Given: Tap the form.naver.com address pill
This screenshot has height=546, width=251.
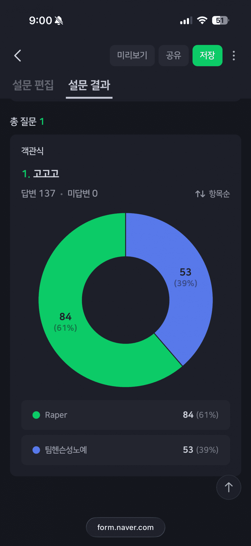Looking at the screenshot, I should [125, 527].
